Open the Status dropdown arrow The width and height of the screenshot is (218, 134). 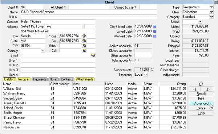pyautogui.click(x=200, y=22)
